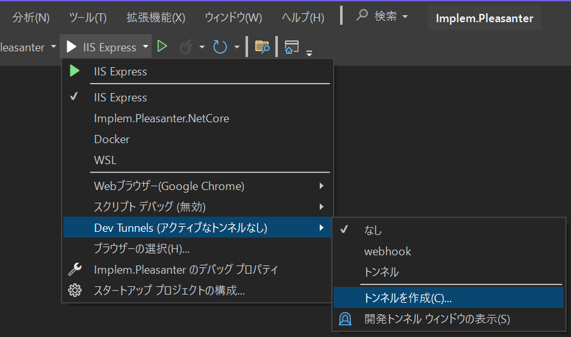The image size is (571, 337).
Task: Click the 検索 search box label
Action: click(386, 16)
